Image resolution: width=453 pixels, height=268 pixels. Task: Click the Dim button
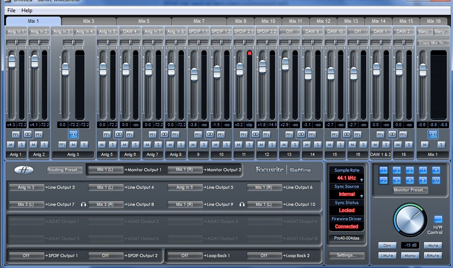(x=387, y=246)
